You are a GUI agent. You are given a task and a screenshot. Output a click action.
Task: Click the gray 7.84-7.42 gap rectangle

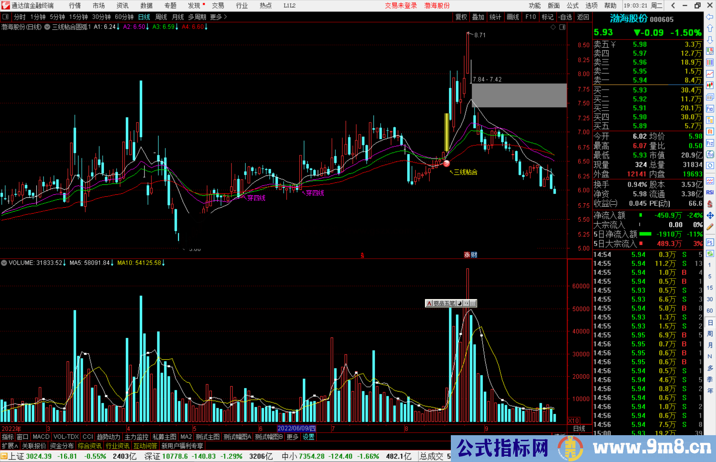pyautogui.click(x=519, y=95)
